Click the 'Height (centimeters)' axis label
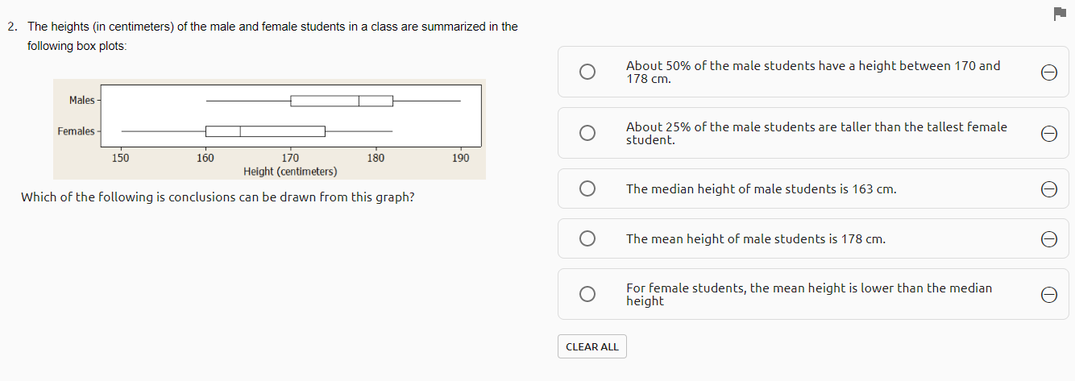Viewport: 1075px width, 381px height. pyautogui.click(x=290, y=172)
